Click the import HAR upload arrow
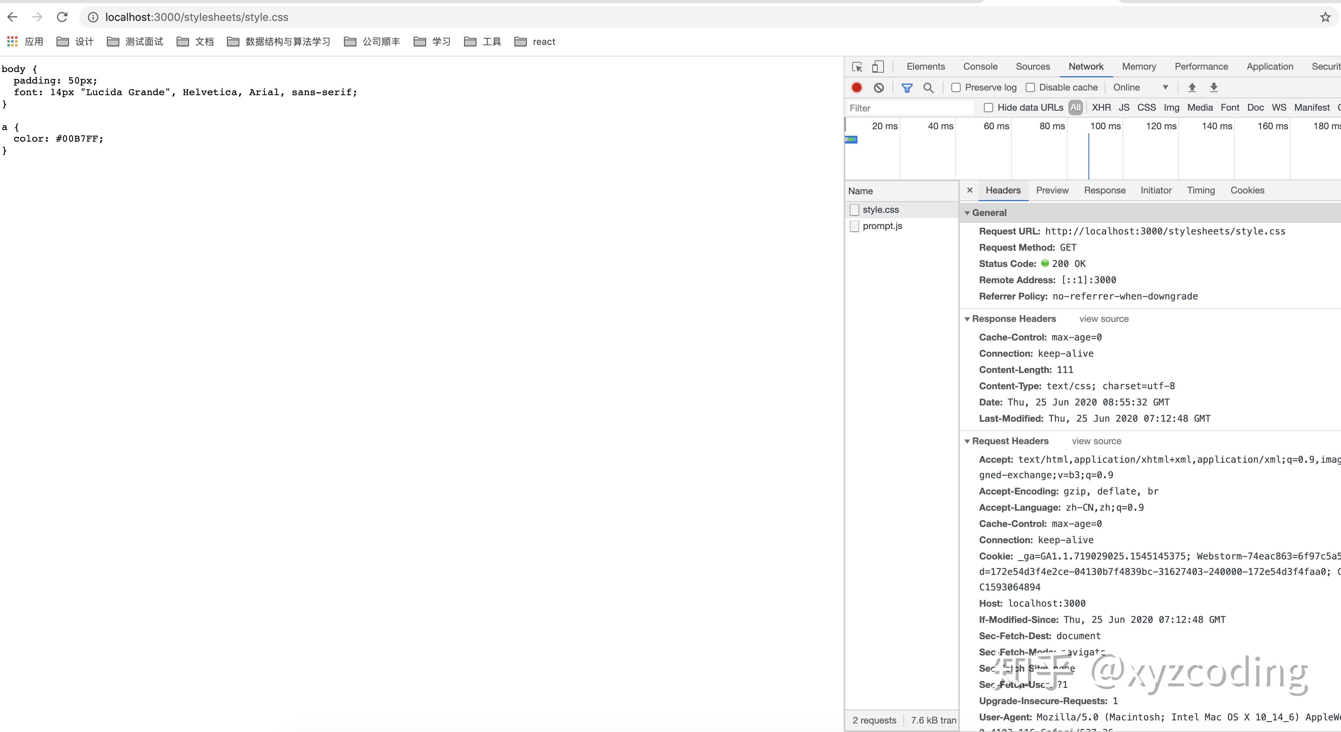This screenshot has width=1341, height=732. tap(1191, 87)
